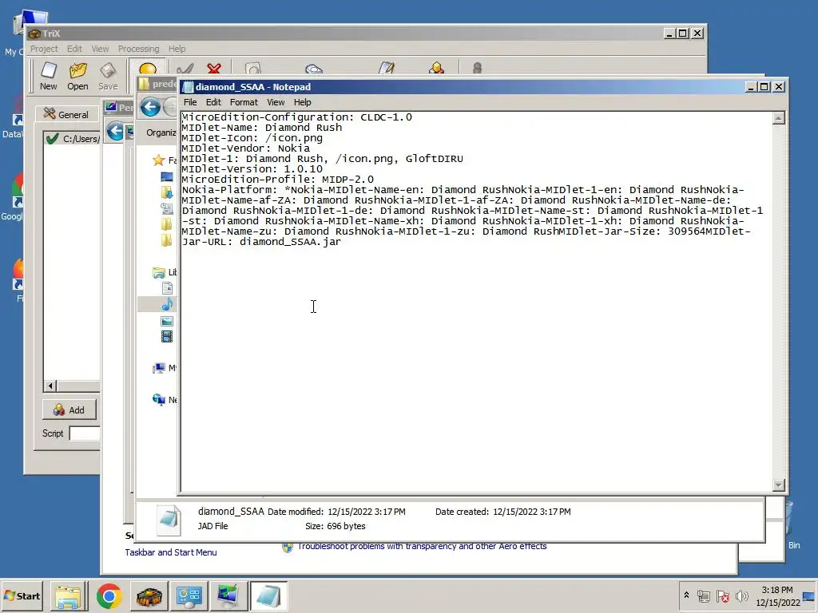Click the Save icon in TriX toolbar

pyautogui.click(x=108, y=76)
